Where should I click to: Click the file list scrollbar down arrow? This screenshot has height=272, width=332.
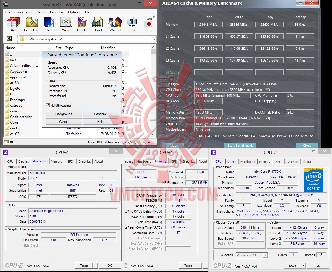153,135
